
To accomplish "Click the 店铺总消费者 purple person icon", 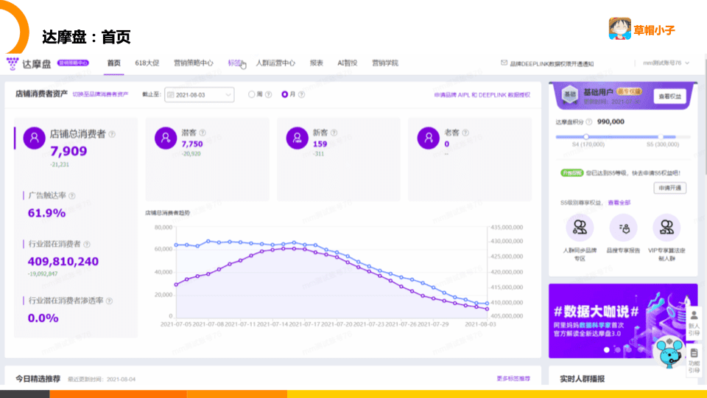I will 35,138.
